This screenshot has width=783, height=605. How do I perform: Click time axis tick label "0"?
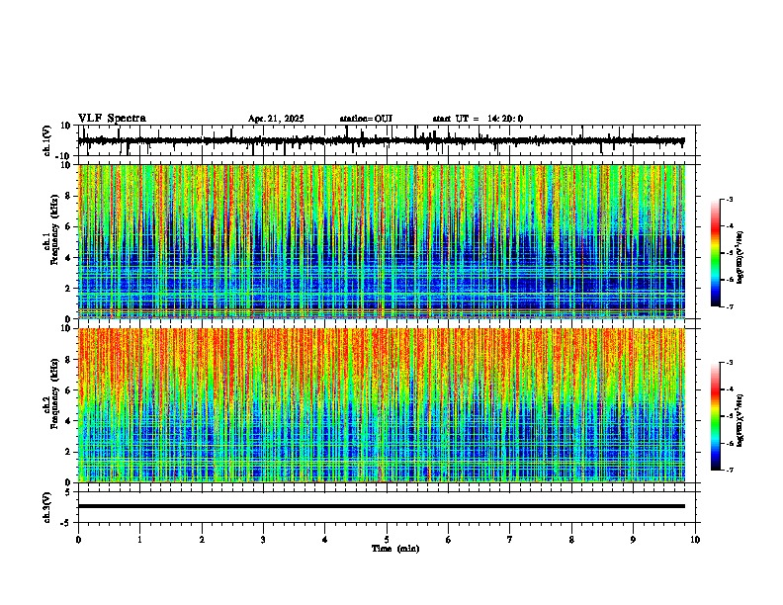click(78, 540)
